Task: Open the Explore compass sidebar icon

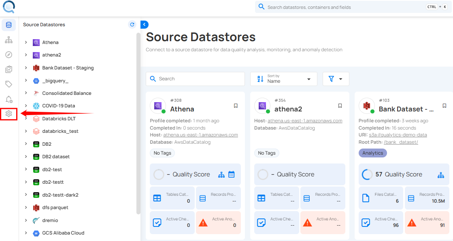Action: tap(9, 55)
